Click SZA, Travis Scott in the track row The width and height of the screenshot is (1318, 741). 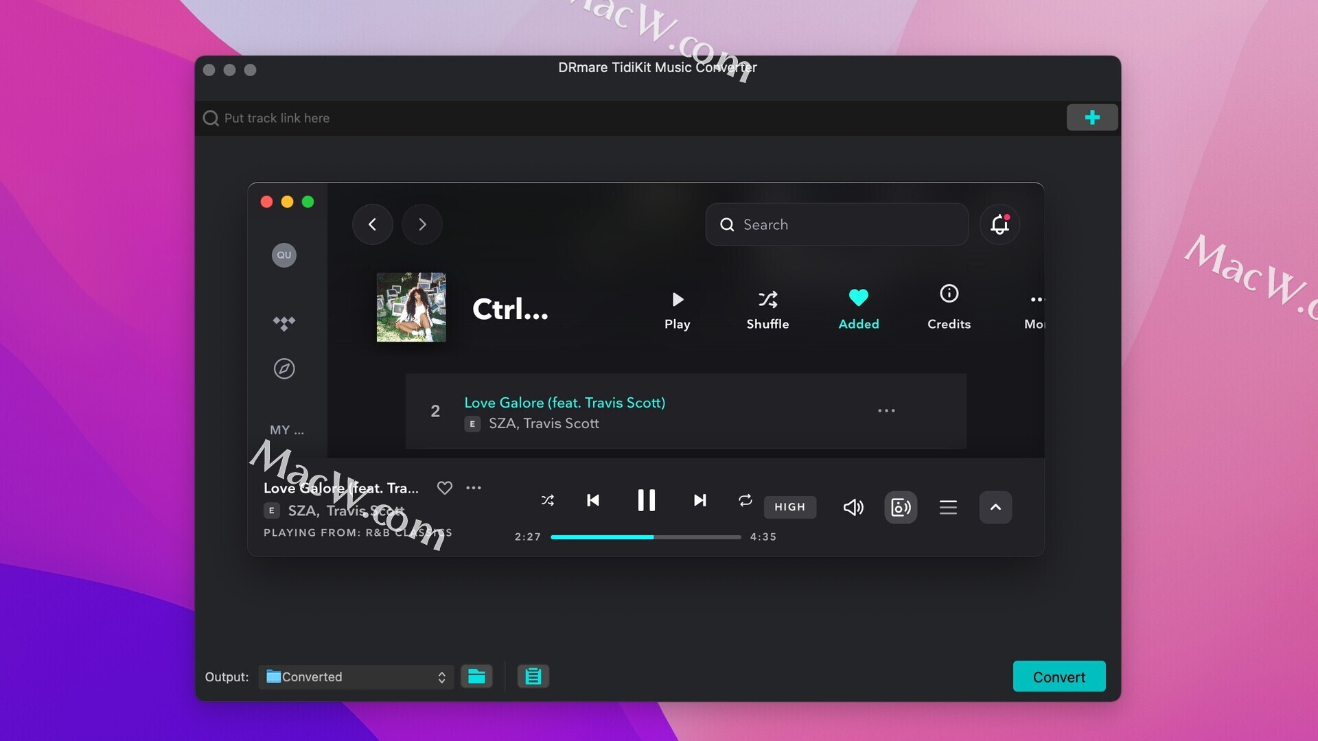point(544,424)
